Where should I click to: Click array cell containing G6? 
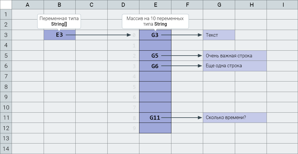tap(155, 66)
